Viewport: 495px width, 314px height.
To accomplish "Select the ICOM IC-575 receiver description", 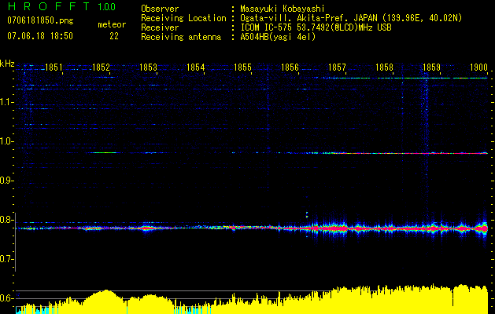I will click(316, 27).
